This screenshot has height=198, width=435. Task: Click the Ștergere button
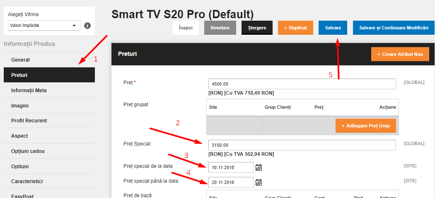[257, 28]
